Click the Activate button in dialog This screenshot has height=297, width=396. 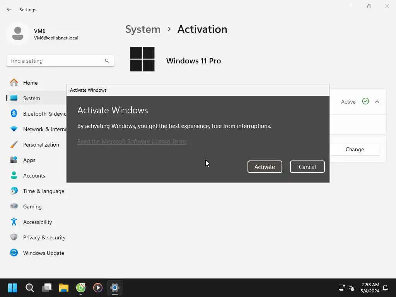point(265,167)
